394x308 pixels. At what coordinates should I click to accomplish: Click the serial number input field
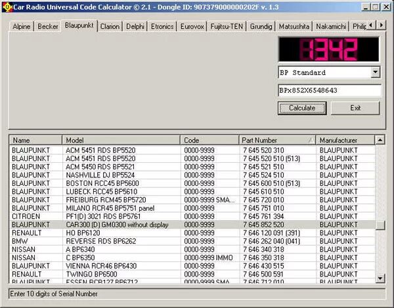pos(330,91)
